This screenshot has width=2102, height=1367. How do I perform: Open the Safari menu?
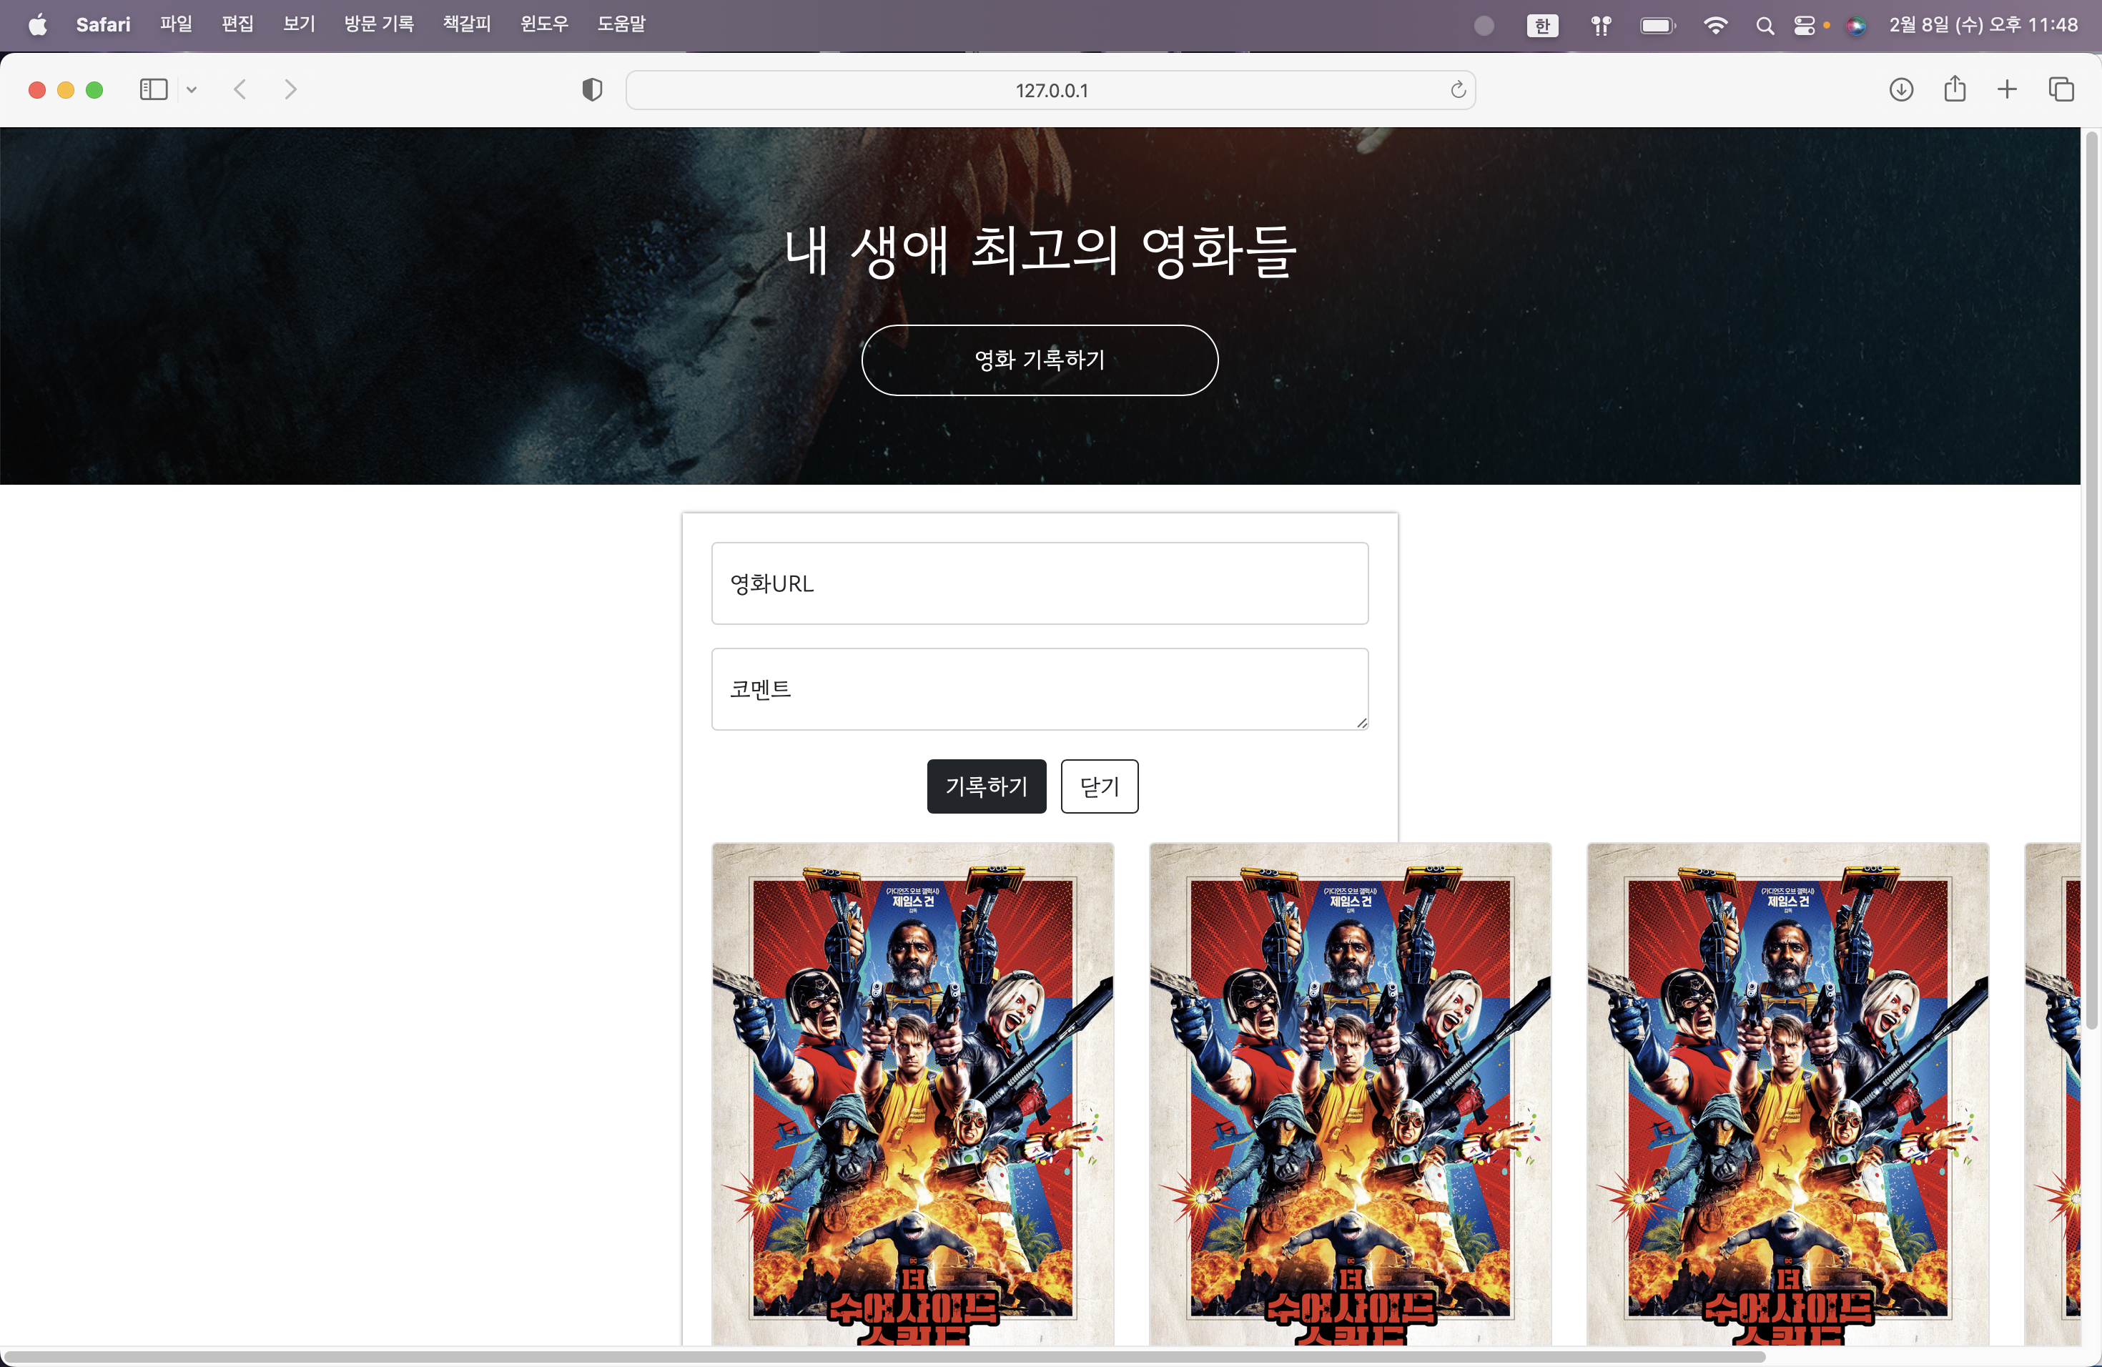pos(104,25)
